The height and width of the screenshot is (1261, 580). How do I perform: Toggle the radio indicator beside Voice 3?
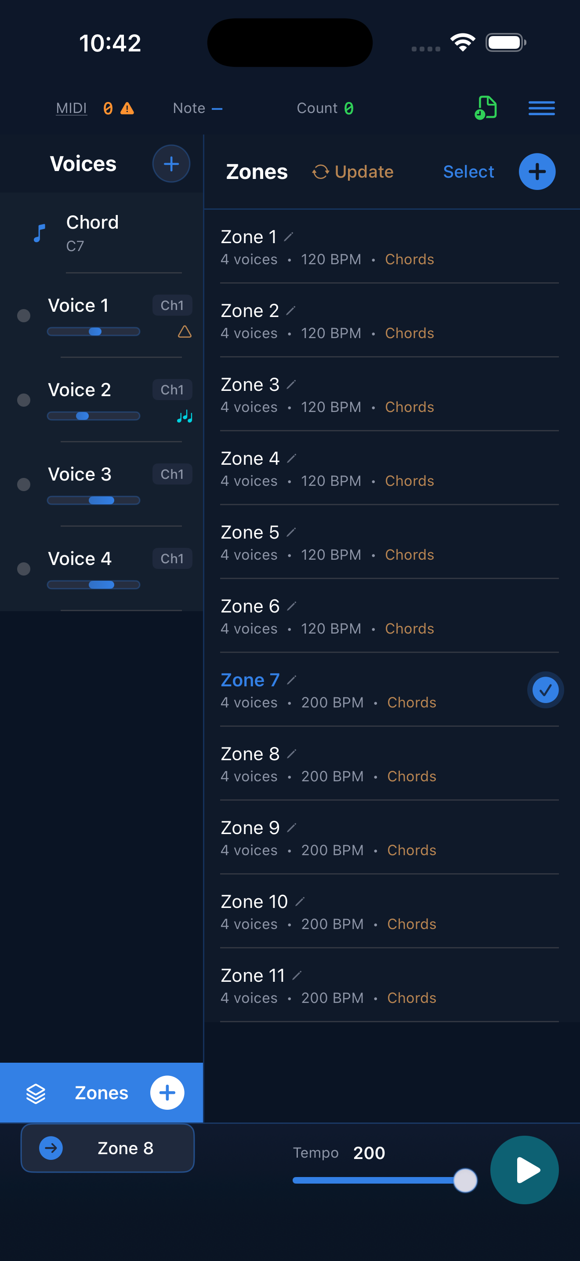[x=23, y=485]
